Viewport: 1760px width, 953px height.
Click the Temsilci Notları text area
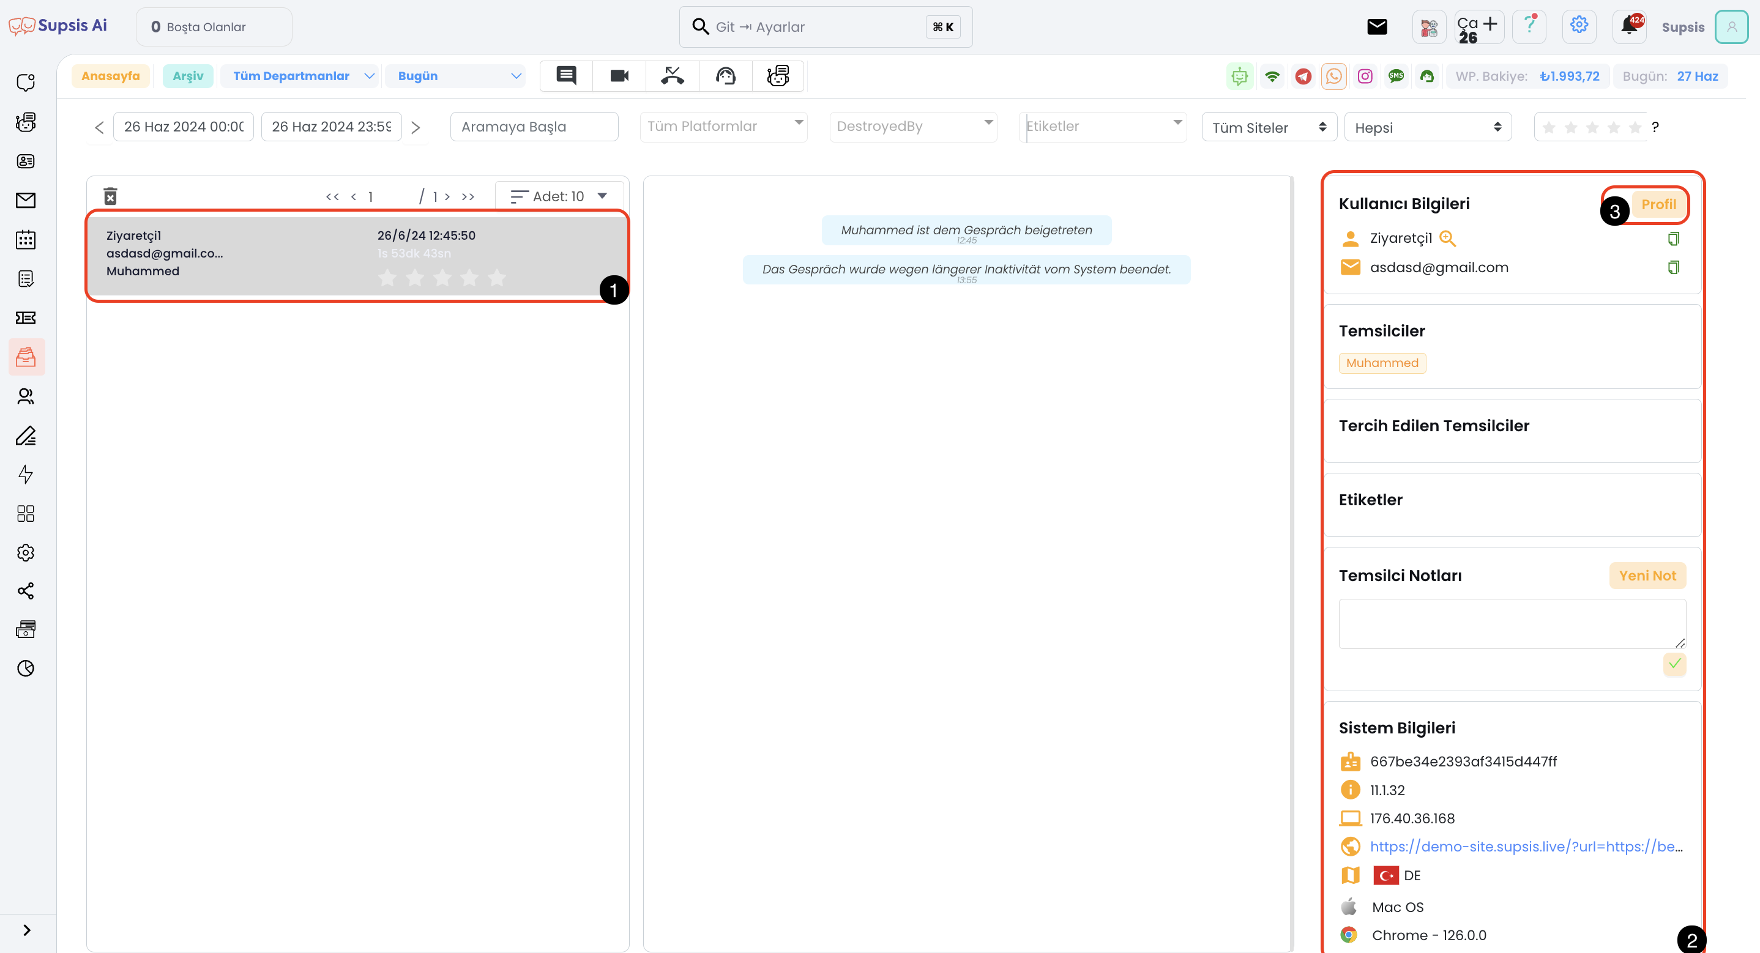click(1512, 624)
